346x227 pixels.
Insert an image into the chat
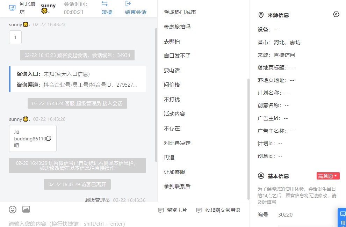point(26,209)
